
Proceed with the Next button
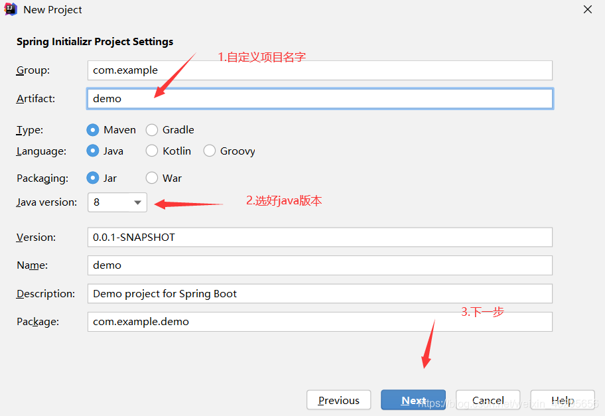tap(413, 400)
